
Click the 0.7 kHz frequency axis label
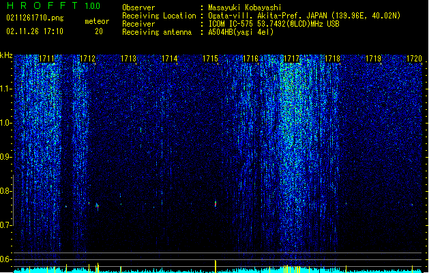click(x=6, y=225)
